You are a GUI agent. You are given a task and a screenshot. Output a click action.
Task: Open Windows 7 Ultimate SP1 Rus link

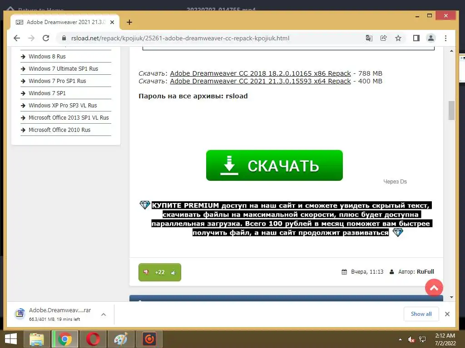coord(63,69)
